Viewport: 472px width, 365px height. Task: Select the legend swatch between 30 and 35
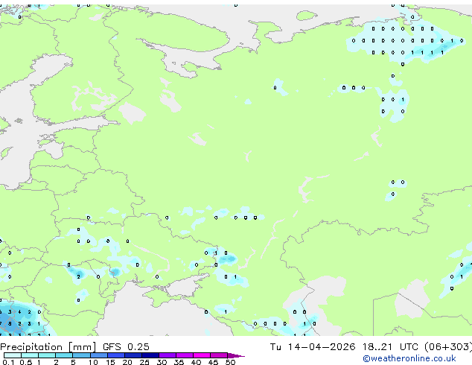pos(170,355)
